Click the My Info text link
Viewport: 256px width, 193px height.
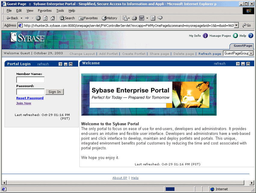click(195, 36)
